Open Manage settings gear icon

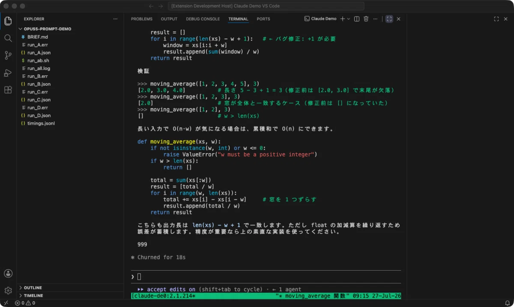[x=8, y=291]
